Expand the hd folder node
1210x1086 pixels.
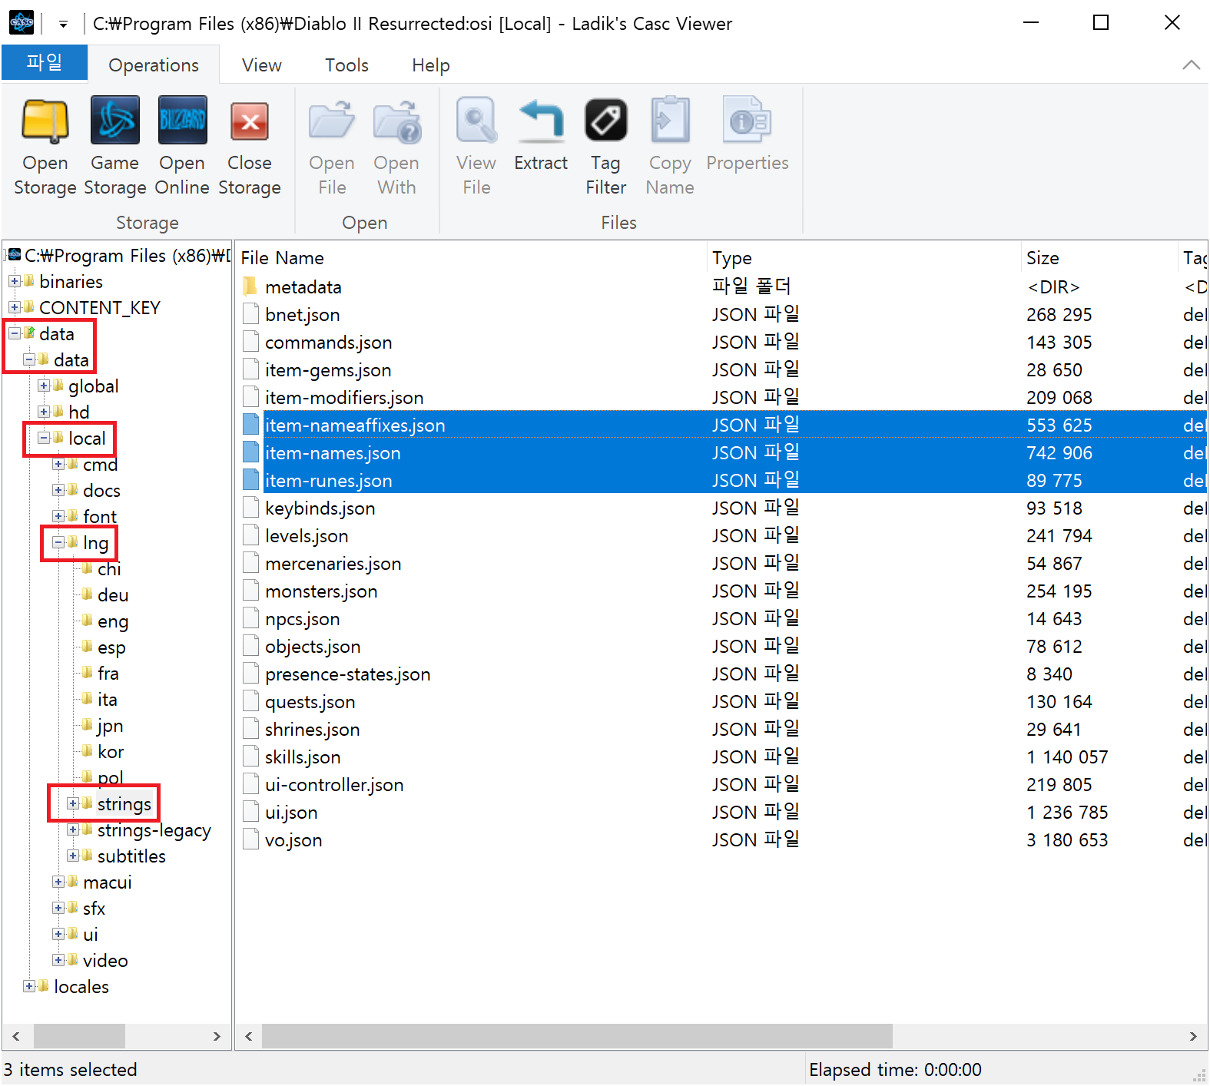click(44, 412)
